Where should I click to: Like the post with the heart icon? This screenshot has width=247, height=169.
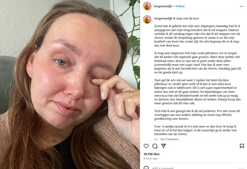[146, 146]
